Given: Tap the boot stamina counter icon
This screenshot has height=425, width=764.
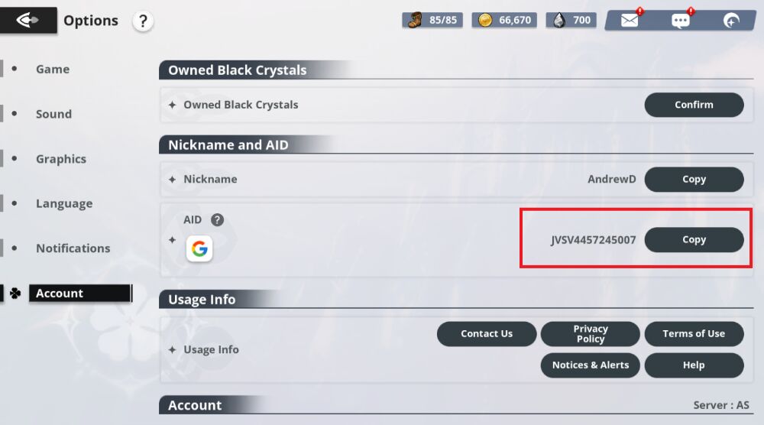Looking at the screenshot, I should [415, 20].
